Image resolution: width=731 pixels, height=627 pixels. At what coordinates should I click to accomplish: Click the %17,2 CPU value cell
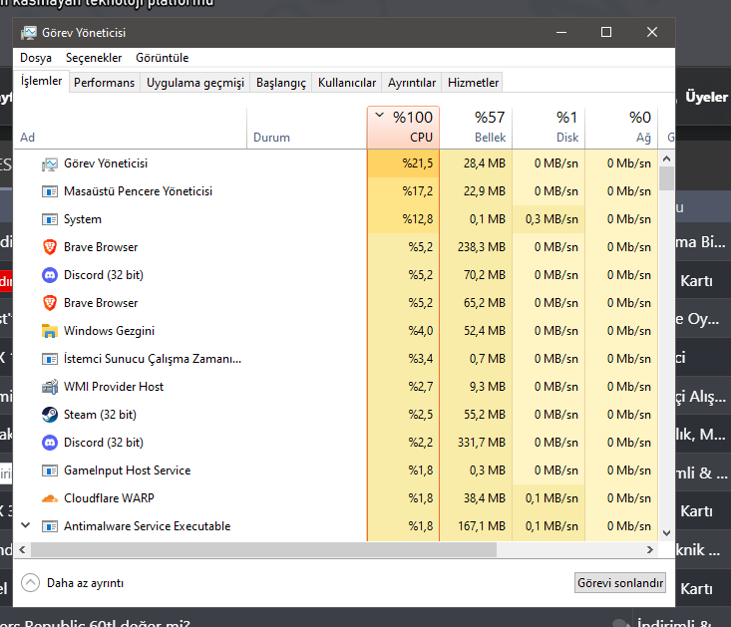tap(403, 191)
